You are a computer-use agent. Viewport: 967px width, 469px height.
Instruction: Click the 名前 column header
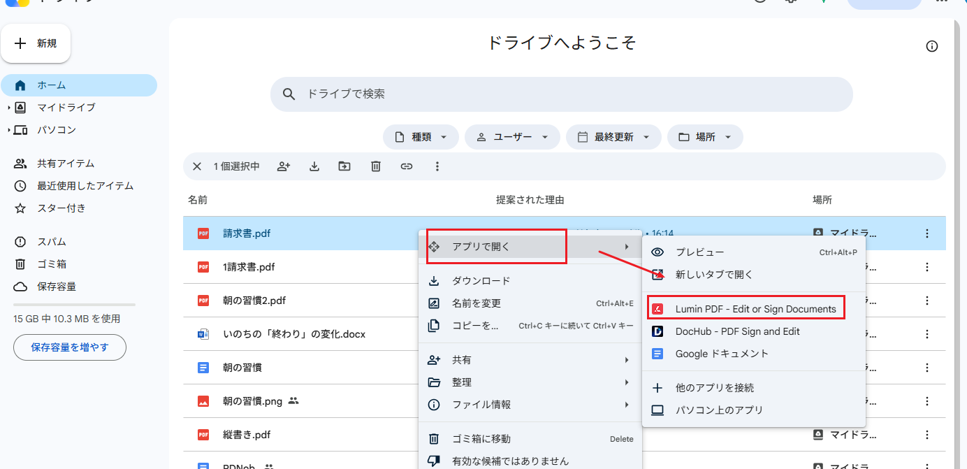[x=198, y=200]
